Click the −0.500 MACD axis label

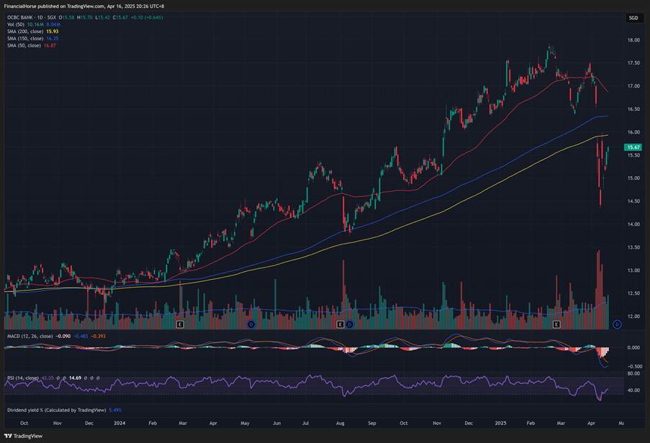[634, 366]
